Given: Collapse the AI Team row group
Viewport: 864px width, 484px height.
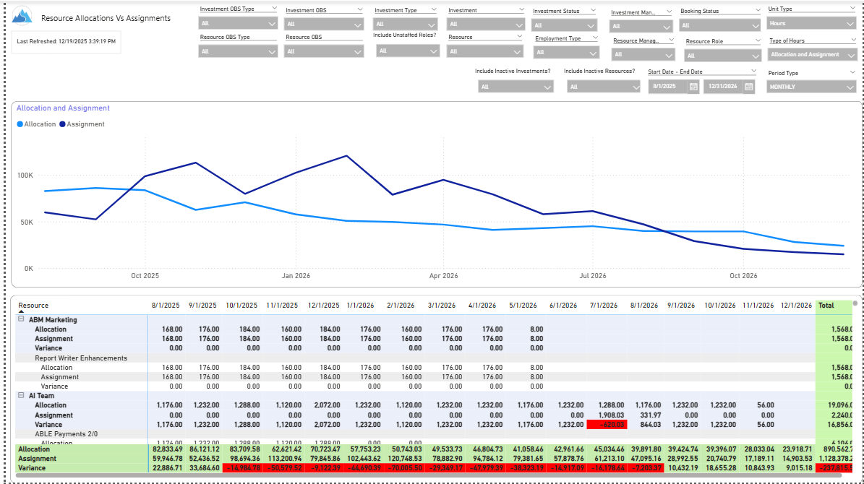Looking at the screenshot, I should coord(21,396).
